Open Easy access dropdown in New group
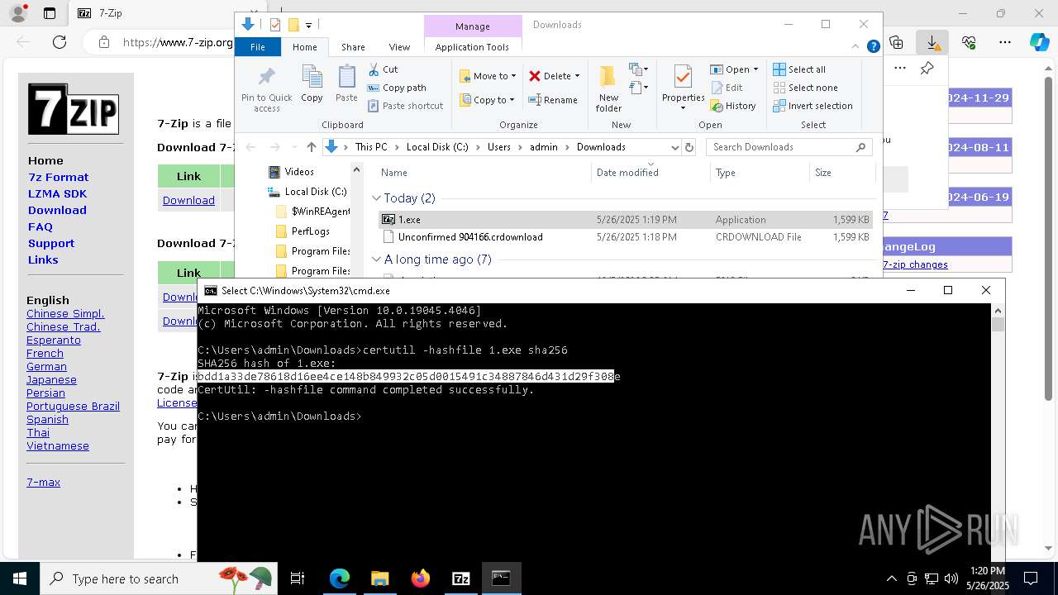 [638, 87]
